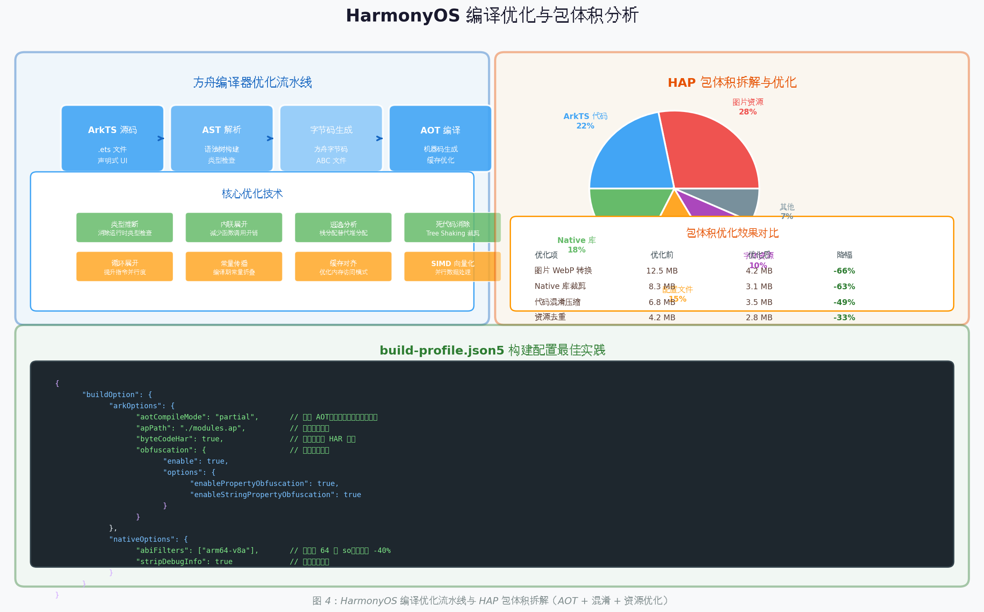Viewport: 984px width, 612px height.
Task: Click the heading 方舟编译器优化流水线
Action: coord(253,82)
